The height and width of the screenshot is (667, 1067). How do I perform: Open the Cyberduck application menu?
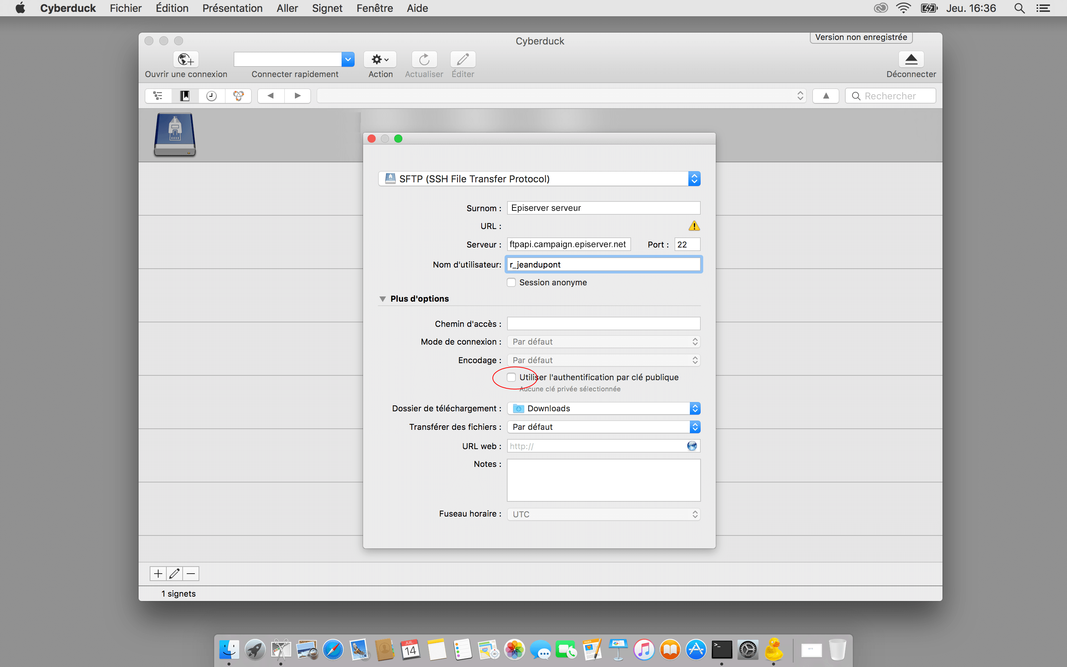tap(68, 8)
